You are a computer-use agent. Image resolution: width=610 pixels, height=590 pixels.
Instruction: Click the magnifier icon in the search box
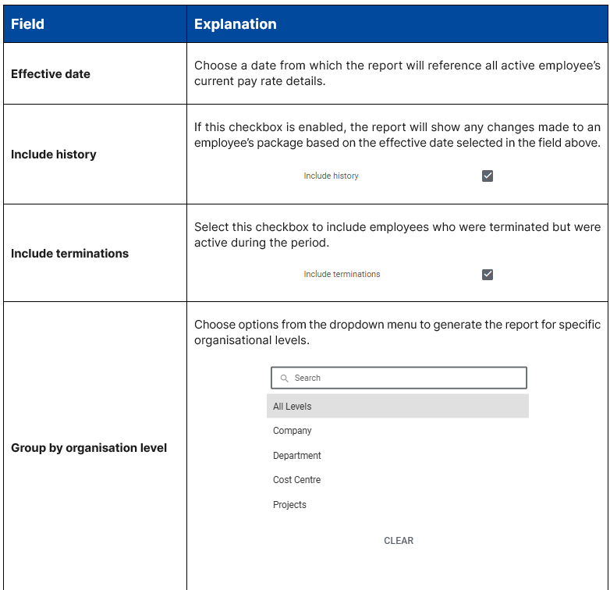285,379
